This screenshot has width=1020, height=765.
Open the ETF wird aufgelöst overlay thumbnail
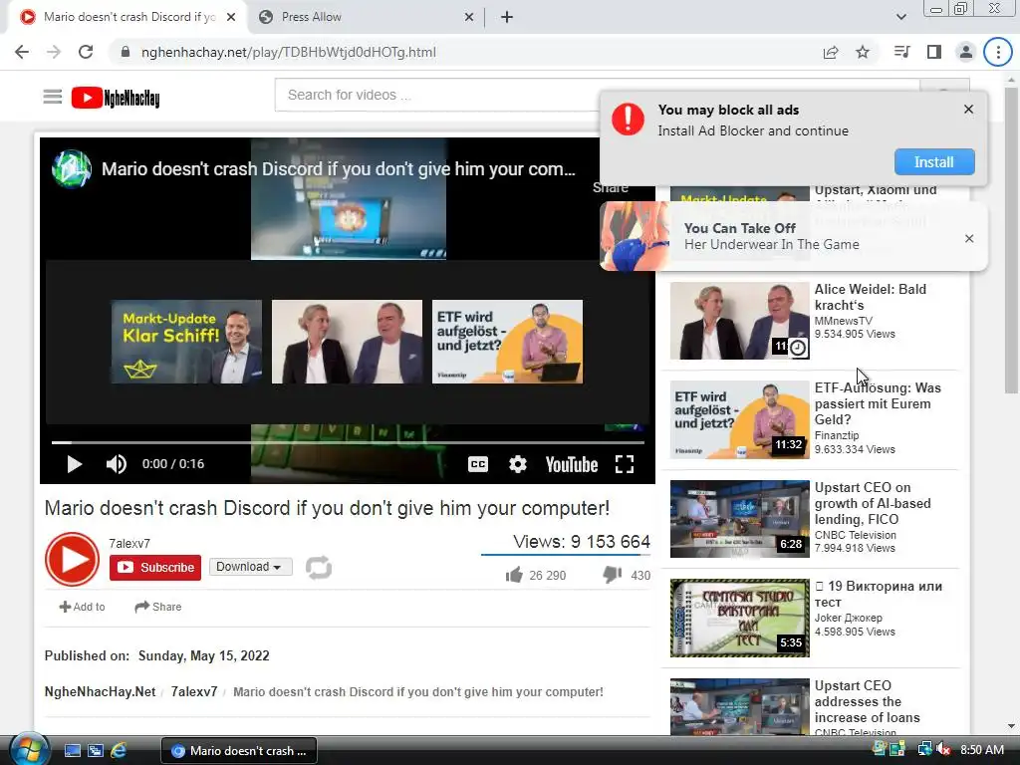[507, 342]
